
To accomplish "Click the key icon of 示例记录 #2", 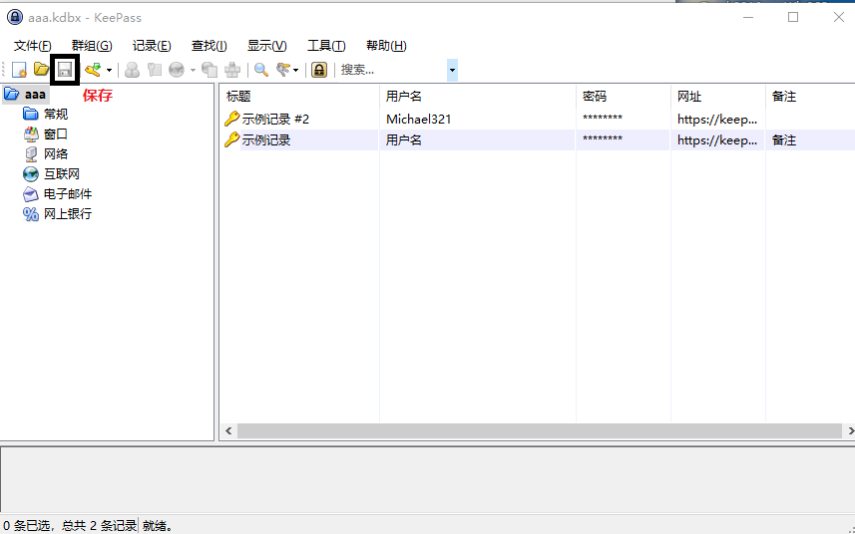I will (x=231, y=119).
